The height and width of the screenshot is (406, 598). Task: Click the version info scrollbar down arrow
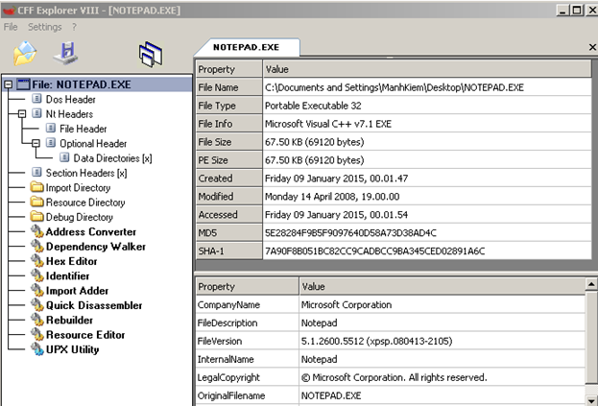click(x=590, y=400)
